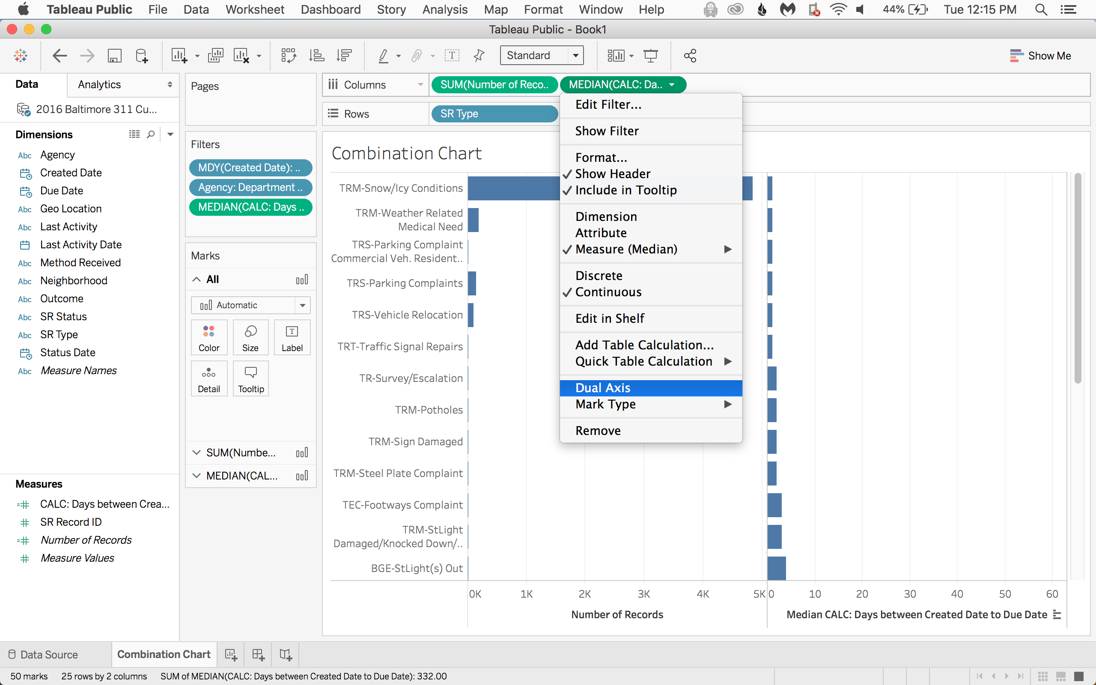
Task: Click the Find Field search icon
Action: pos(151,134)
